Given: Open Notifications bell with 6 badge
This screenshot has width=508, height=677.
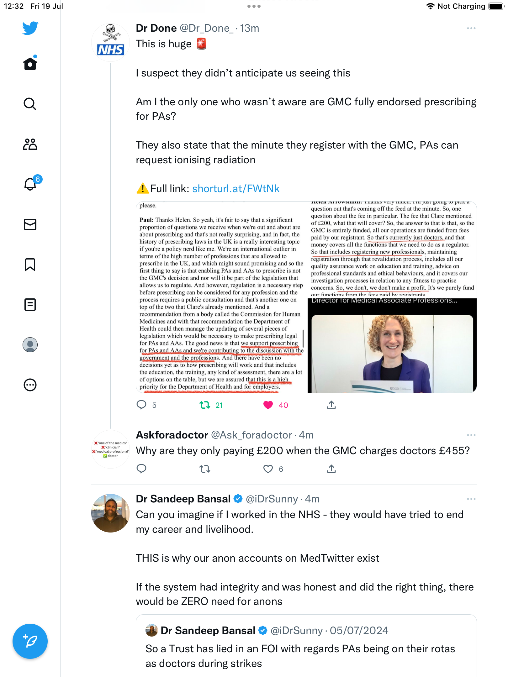Looking at the screenshot, I should tap(31, 184).
